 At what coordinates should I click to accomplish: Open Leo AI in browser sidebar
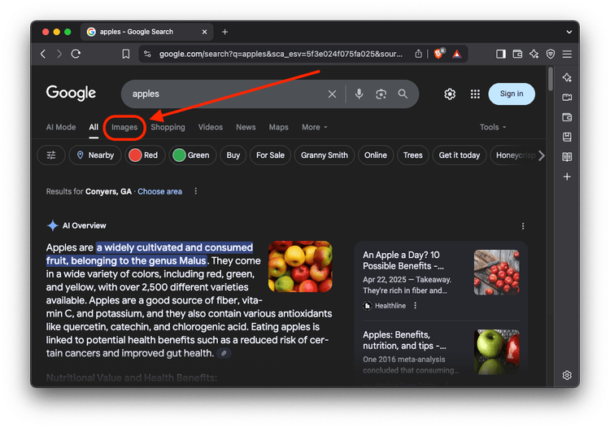[x=567, y=77]
